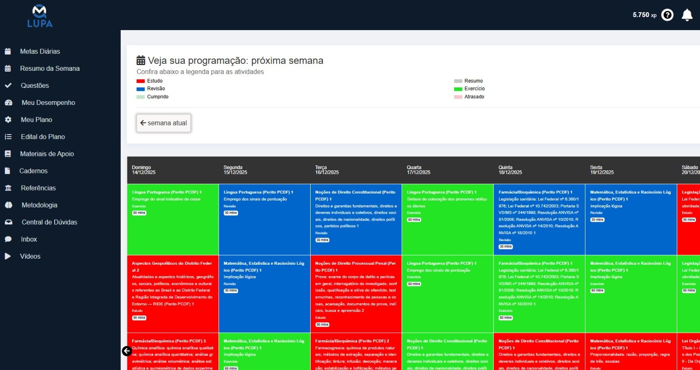This screenshot has height=370, width=700.
Task: Open Materiais de Apoio
Action: 47,154
